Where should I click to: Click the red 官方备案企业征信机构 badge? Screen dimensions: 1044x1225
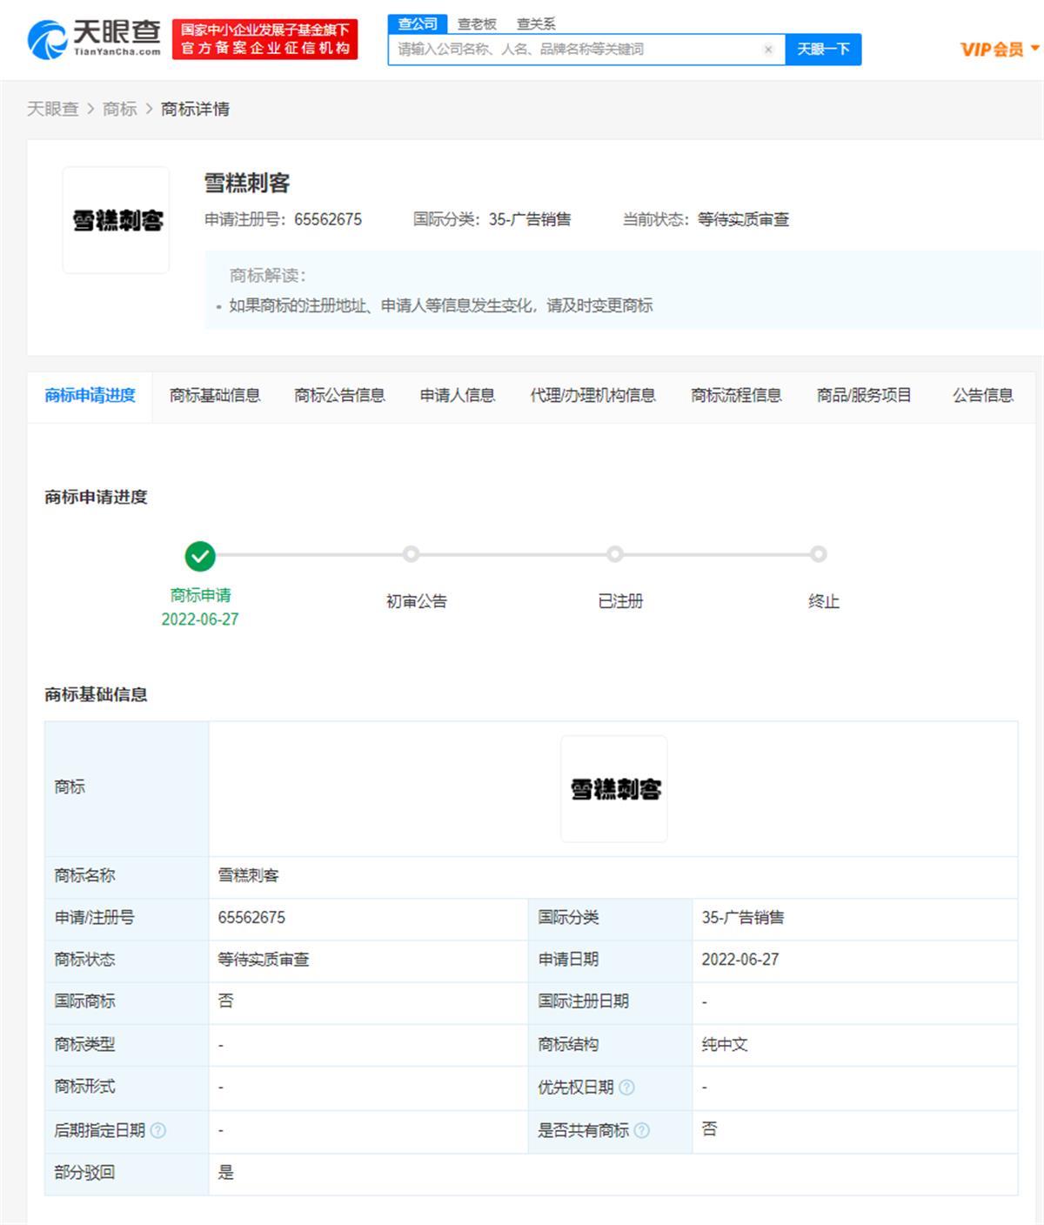pyautogui.click(x=264, y=40)
